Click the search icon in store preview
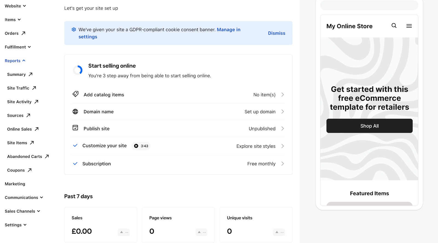 (394, 26)
